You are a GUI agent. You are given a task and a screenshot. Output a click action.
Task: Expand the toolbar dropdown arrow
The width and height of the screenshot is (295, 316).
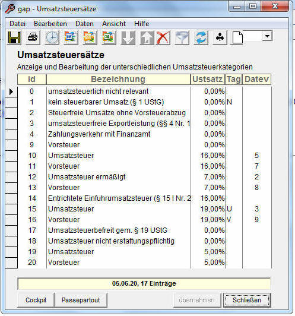coord(267,36)
